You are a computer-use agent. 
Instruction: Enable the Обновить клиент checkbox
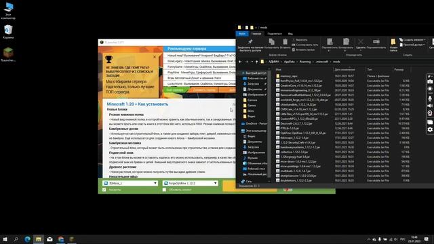(x=164, y=190)
